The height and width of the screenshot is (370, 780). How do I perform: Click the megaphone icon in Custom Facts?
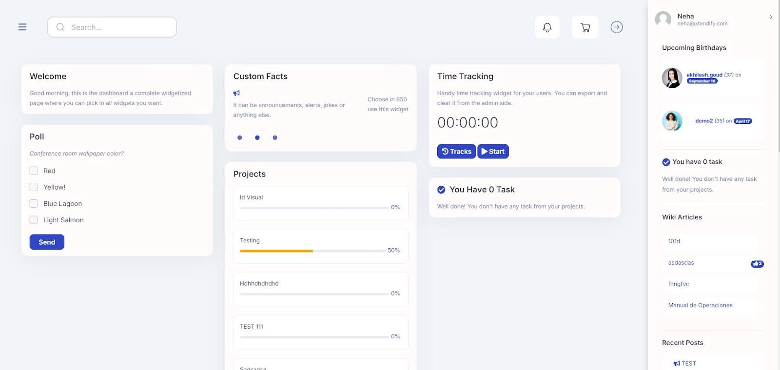point(236,93)
